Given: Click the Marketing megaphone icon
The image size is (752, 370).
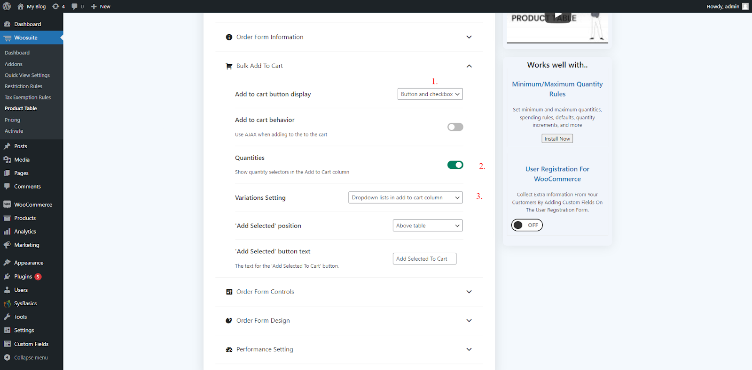Looking at the screenshot, I should pos(7,245).
